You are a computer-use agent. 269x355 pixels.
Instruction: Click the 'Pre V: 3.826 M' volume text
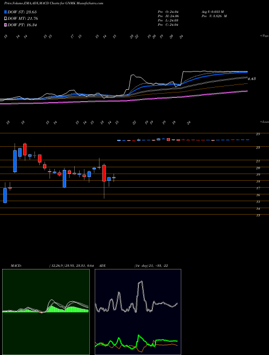[214, 16]
